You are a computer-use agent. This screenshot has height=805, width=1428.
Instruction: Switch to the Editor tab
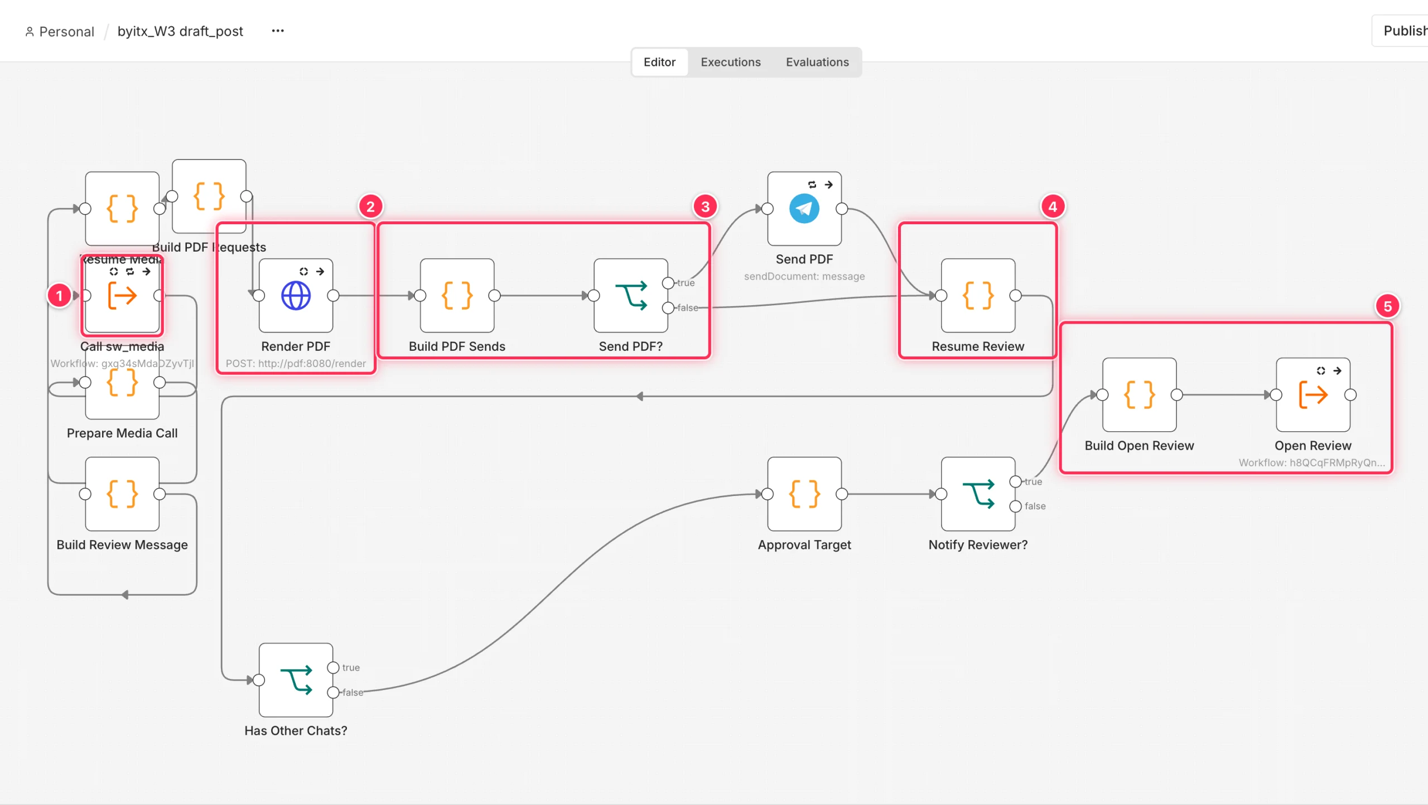tap(659, 62)
